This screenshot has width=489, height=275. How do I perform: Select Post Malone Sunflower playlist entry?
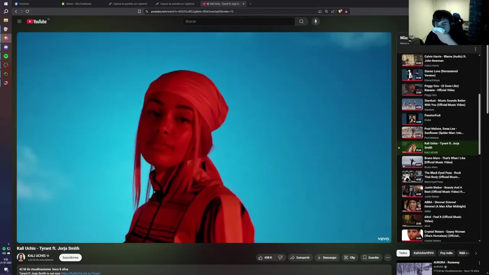point(437,133)
